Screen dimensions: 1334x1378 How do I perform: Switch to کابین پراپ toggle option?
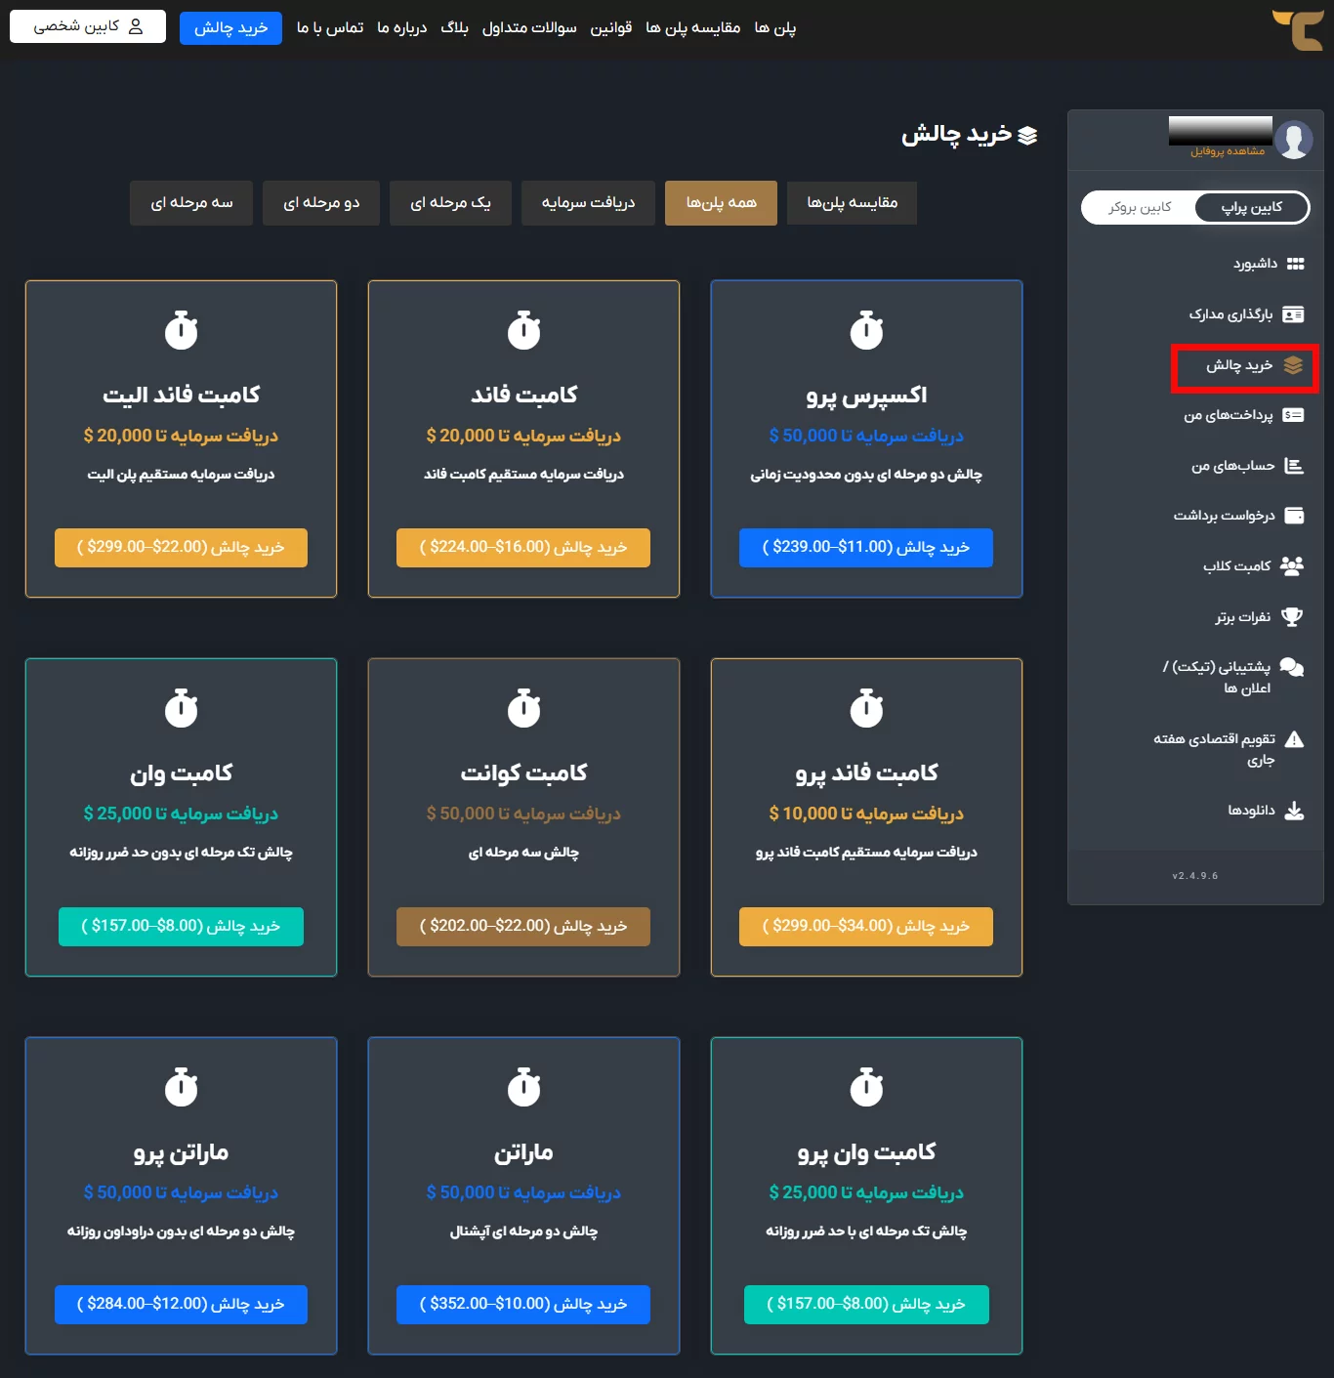1251,207
